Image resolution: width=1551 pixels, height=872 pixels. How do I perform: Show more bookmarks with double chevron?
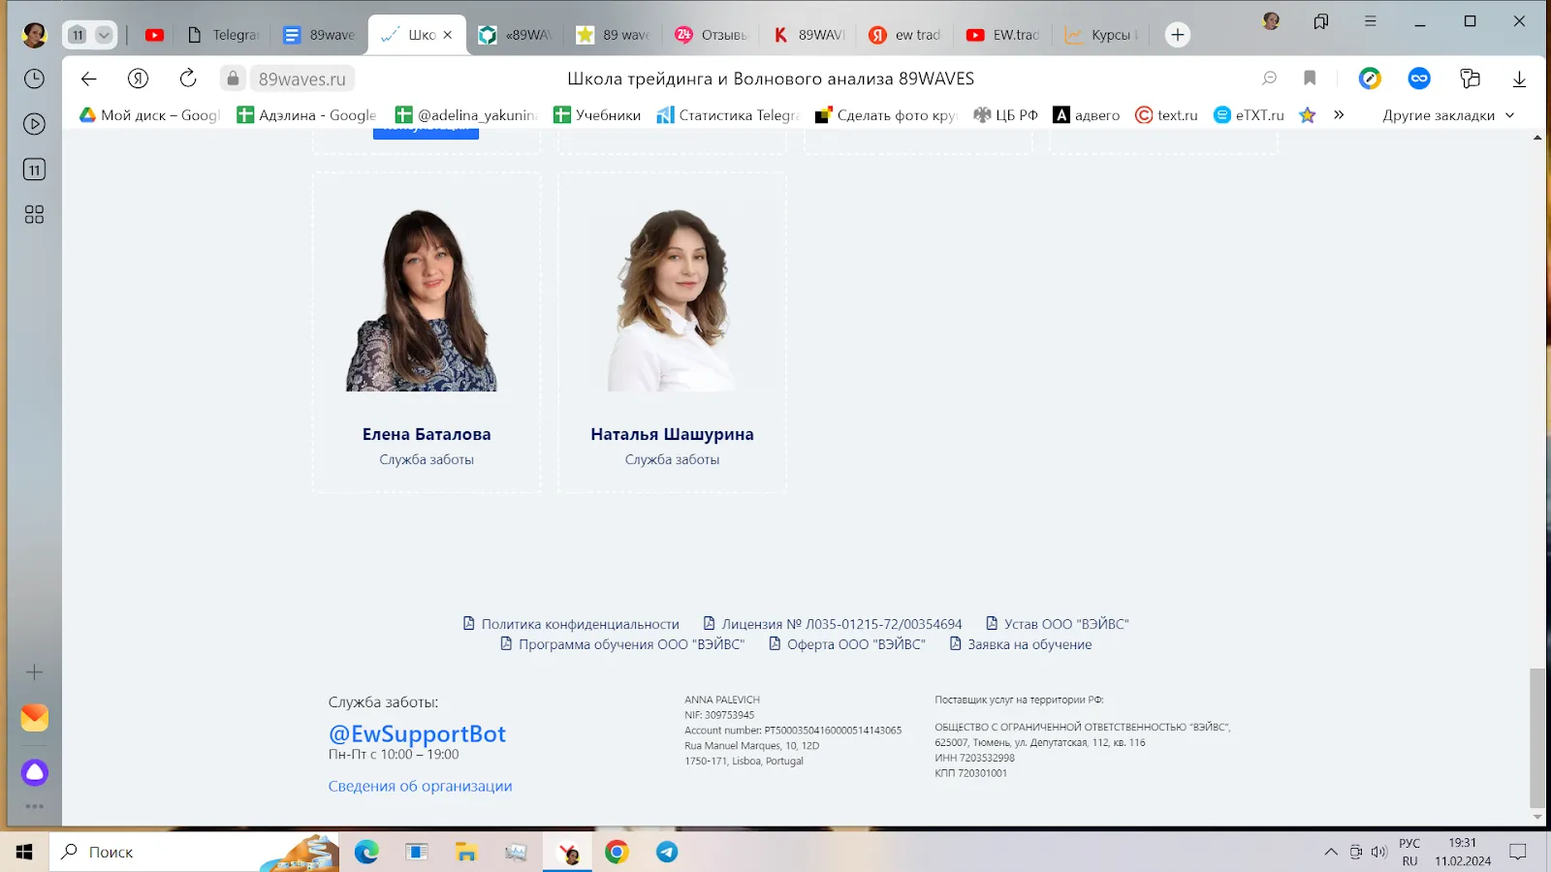[x=1339, y=114]
